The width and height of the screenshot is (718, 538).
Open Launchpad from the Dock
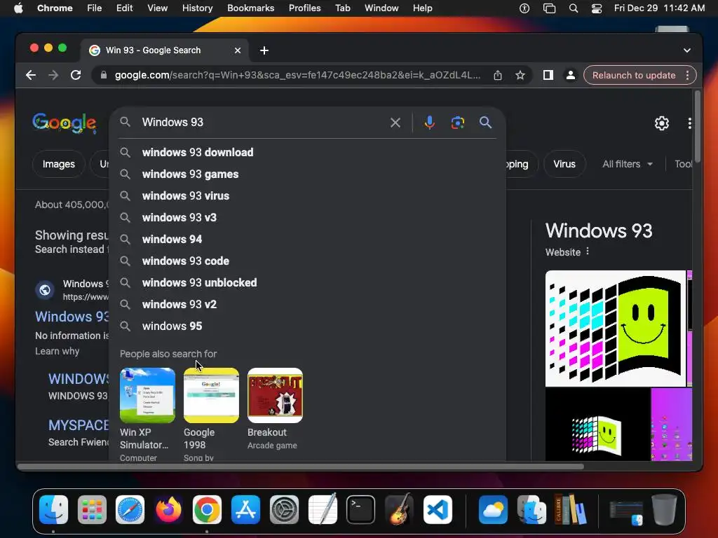click(92, 510)
